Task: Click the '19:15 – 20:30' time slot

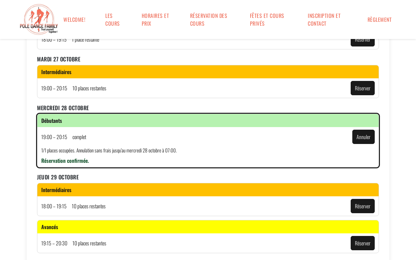Action: tap(54, 243)
